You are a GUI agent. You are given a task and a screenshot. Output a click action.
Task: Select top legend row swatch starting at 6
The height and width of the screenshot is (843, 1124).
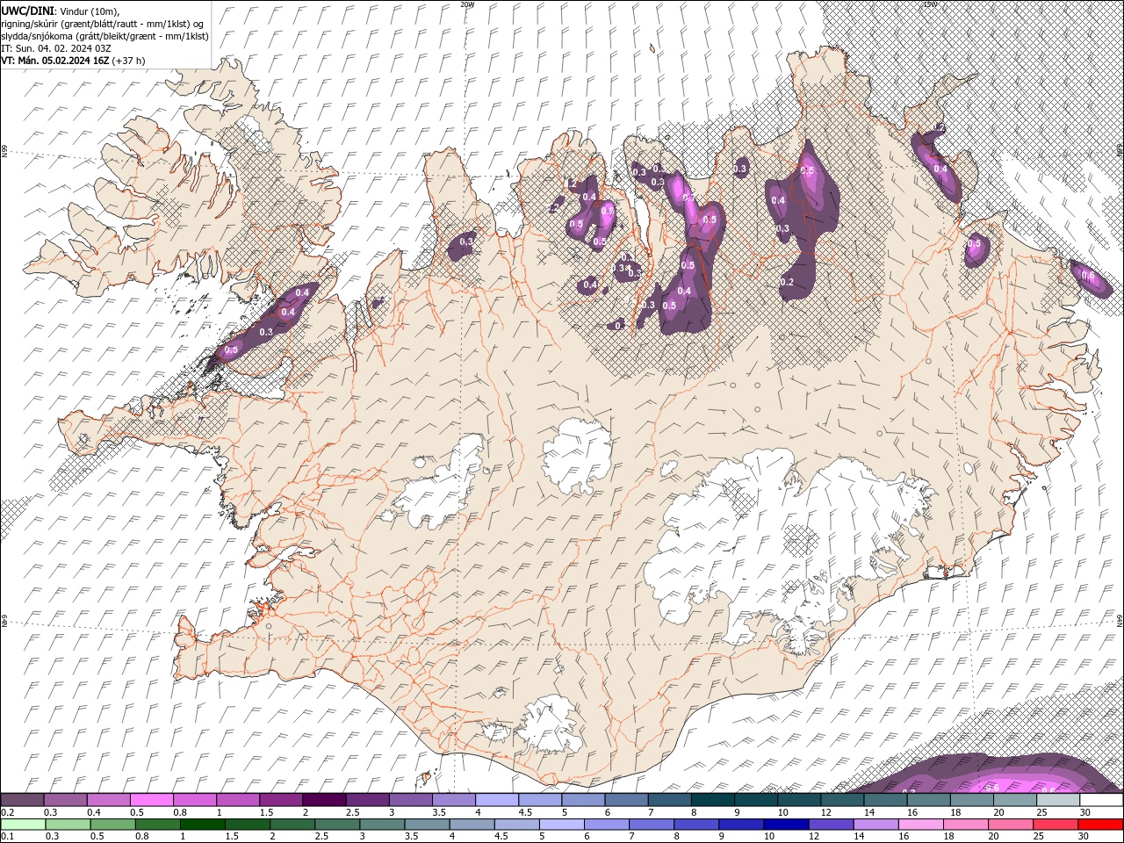(x=626, y=800)
